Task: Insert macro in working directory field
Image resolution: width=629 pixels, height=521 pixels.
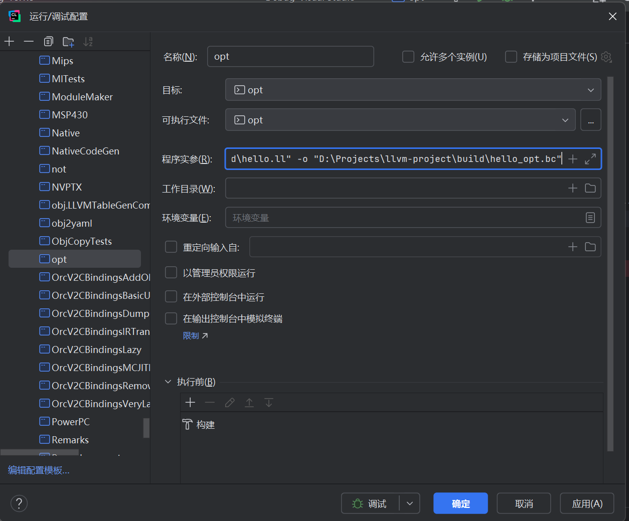Action: point(573,188)
